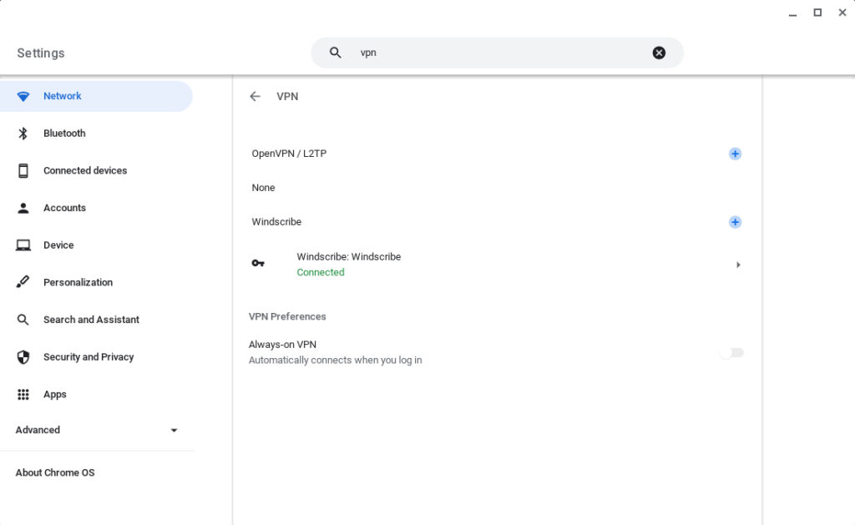855x525 pixels.
Task: Close the Settings window
Action: (842, 13)
